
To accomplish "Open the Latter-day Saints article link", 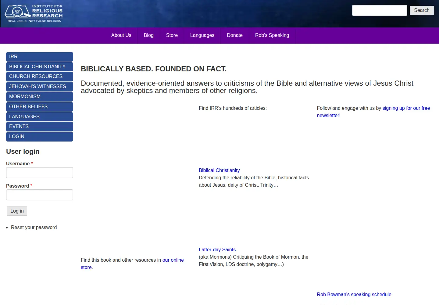I will [217, 250].
